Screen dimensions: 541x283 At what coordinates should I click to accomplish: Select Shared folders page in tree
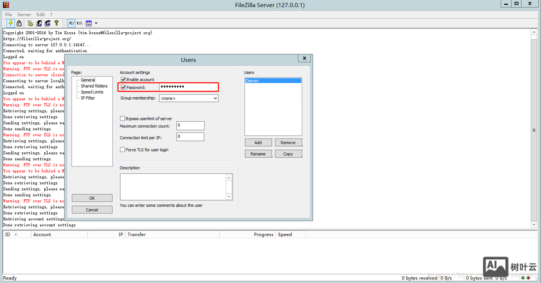click(94, 86)
